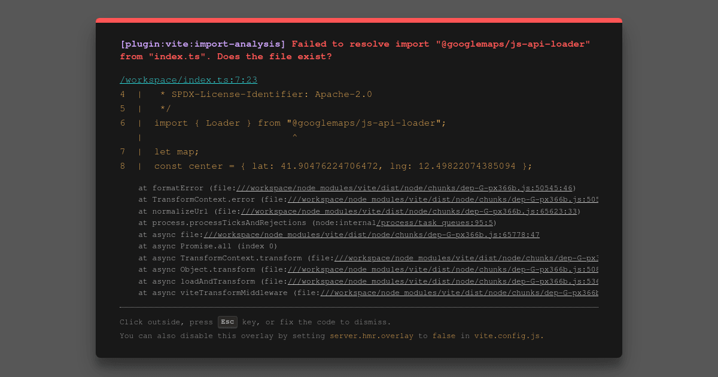Open the process/task_queues:95:5 link
Screen dimensions: 718x377
(434, 223)
